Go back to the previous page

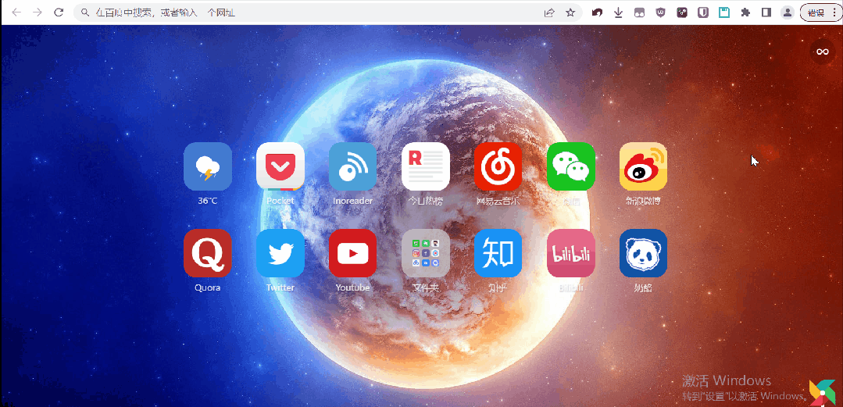(x=16, y=12)
